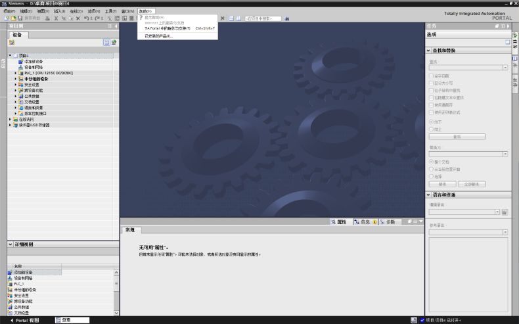The width and height of the screenshot is (519, 324).
Task: Choose 已安装的产品(I)... from the Help menu
Action: coord(158,36)
